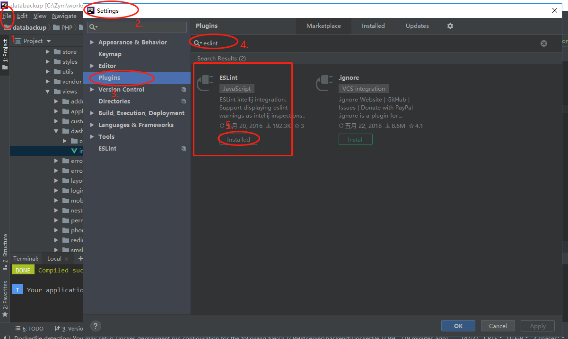
Task: Expand the views folder in Project tree
Action: tap(47, 91)
